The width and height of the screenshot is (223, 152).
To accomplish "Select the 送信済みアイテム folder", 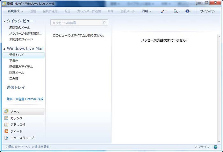I will [x=21, y=67].
